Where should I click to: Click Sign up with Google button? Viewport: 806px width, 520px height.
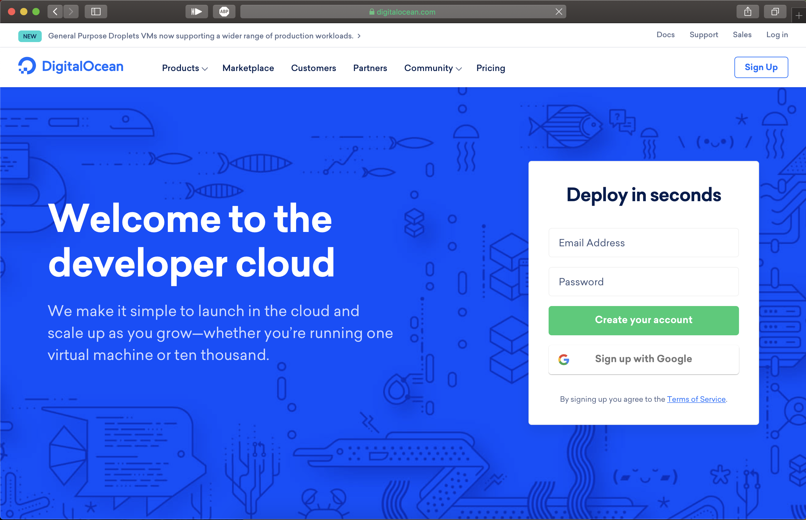pyautogui.click(x=643, y=359)
